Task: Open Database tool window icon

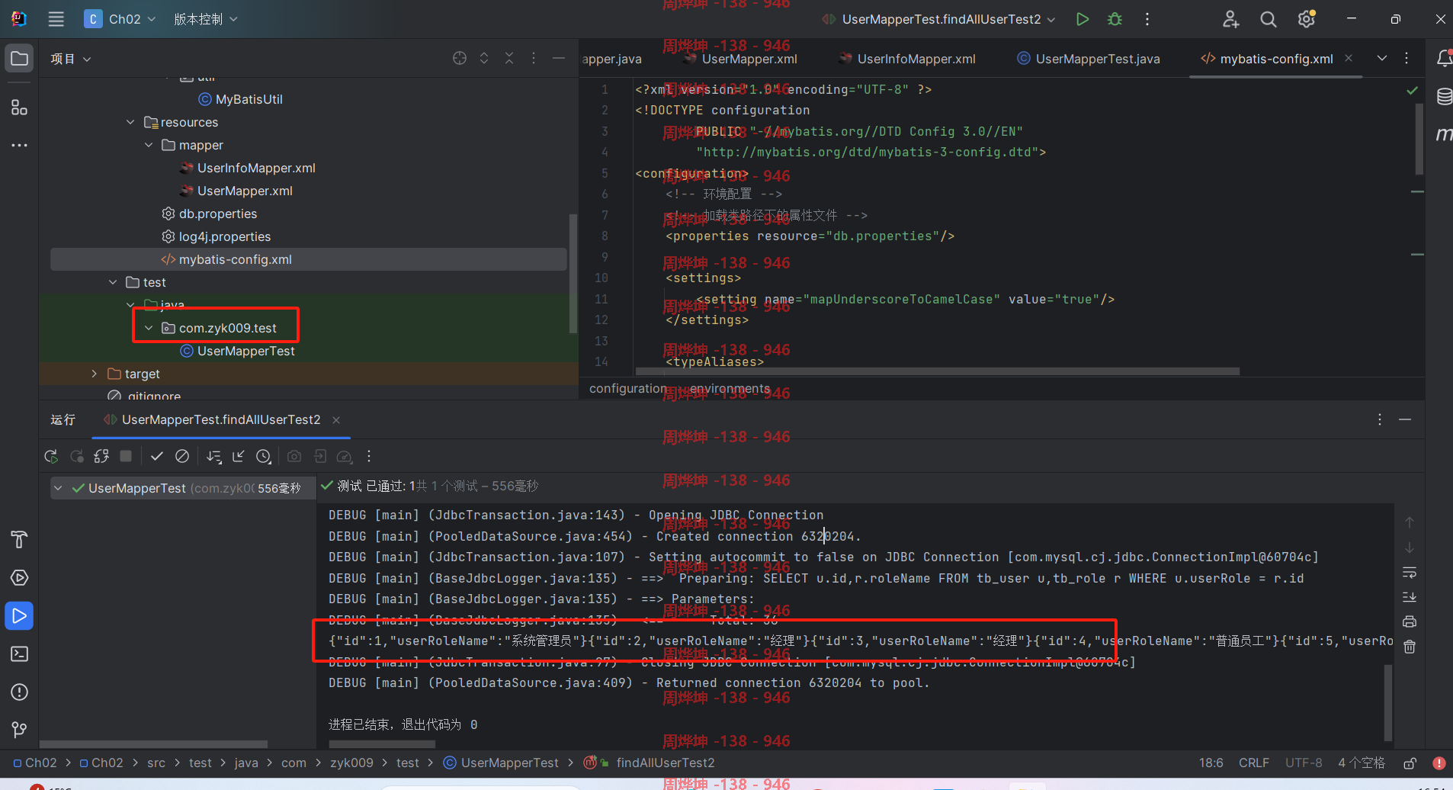Action: [1444, 96]
